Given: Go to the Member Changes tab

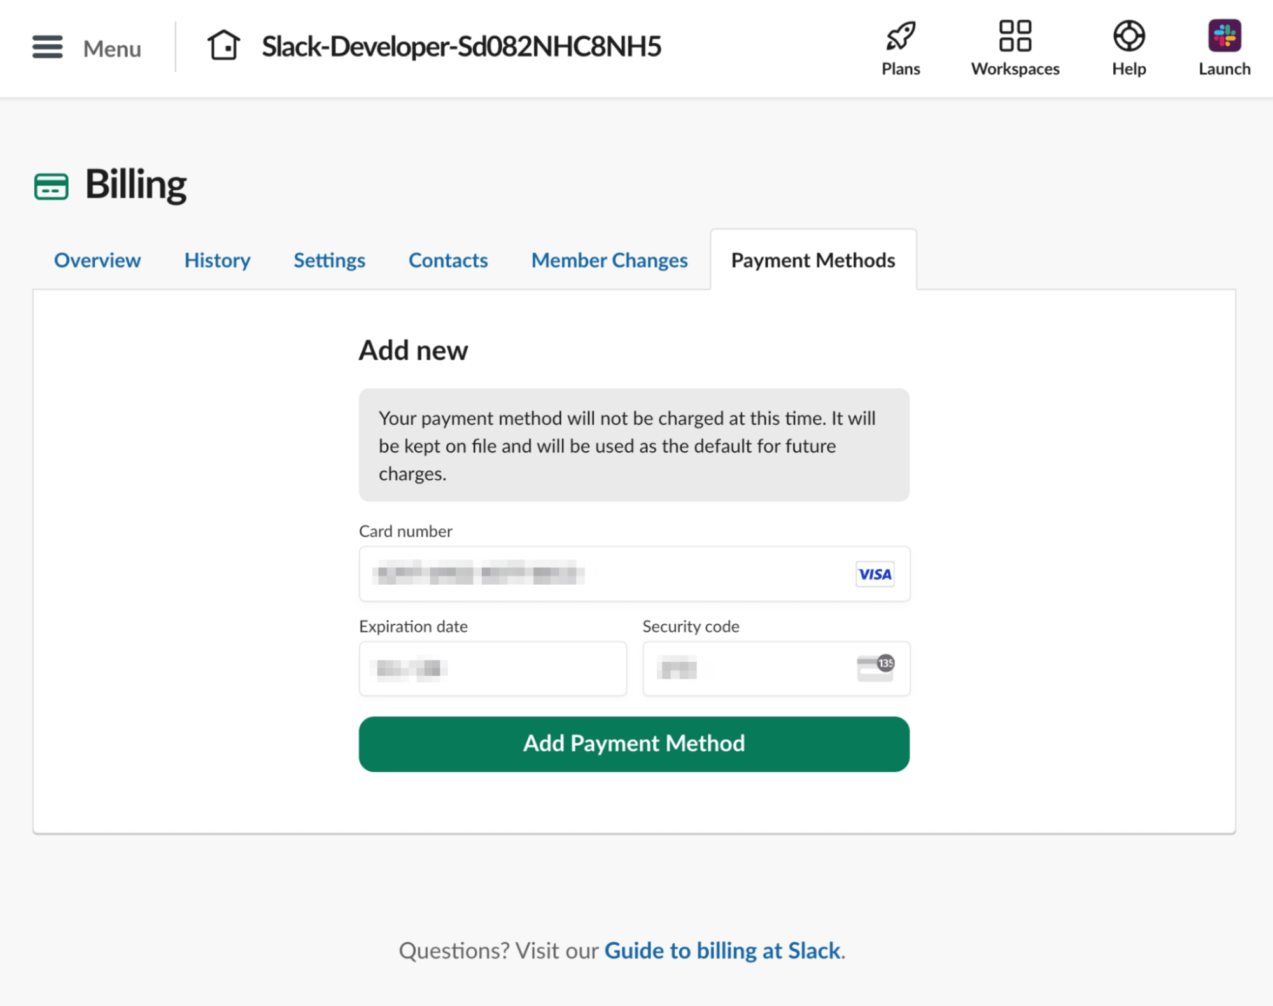Looking at the screenshot, I should tap(609, 260).
